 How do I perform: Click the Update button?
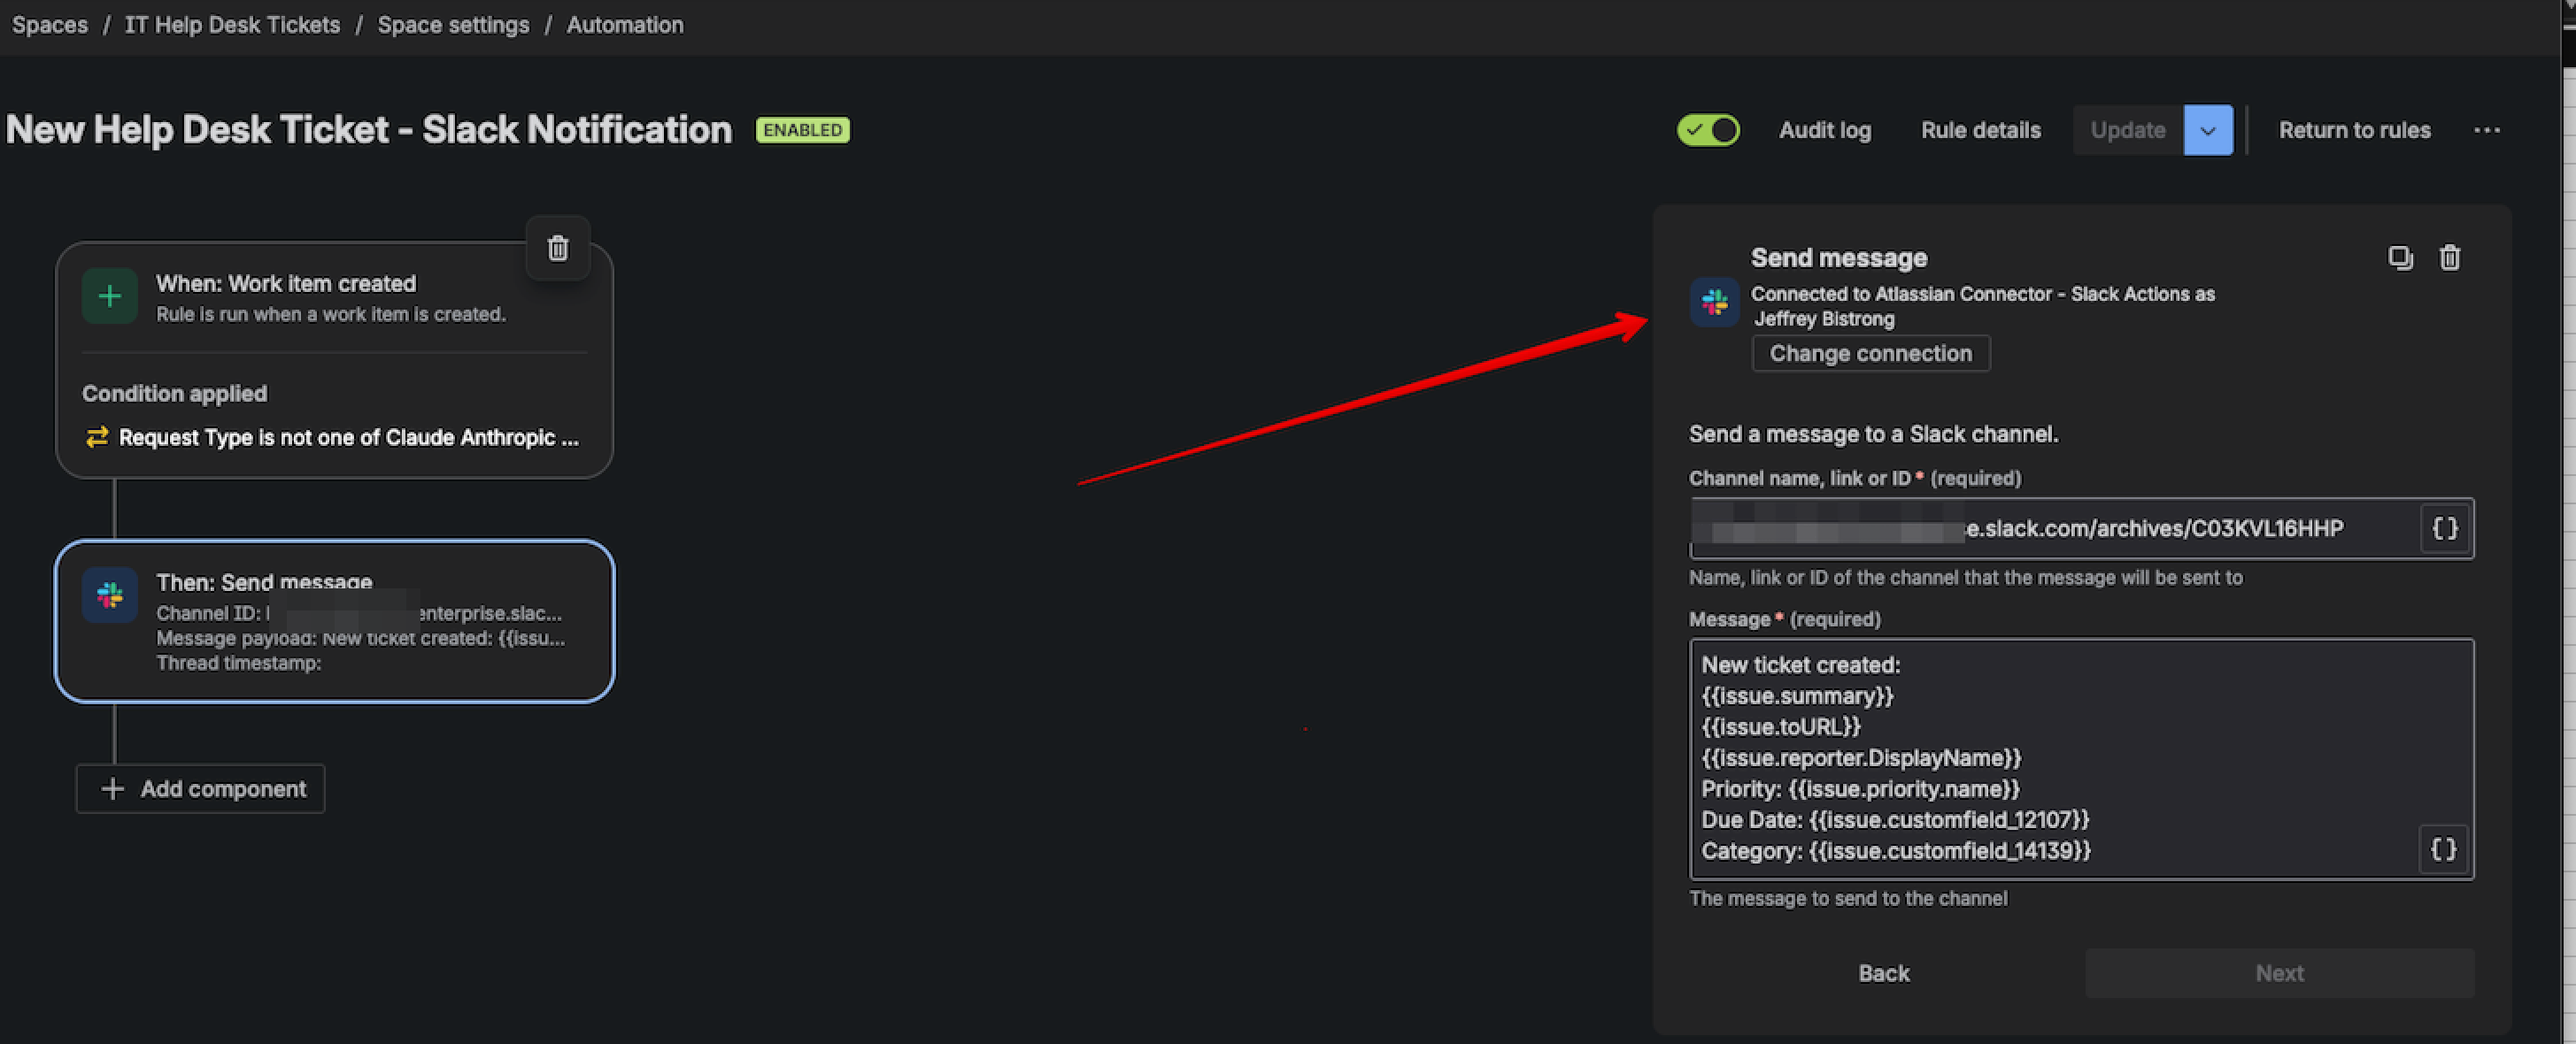pos(2128,130)
